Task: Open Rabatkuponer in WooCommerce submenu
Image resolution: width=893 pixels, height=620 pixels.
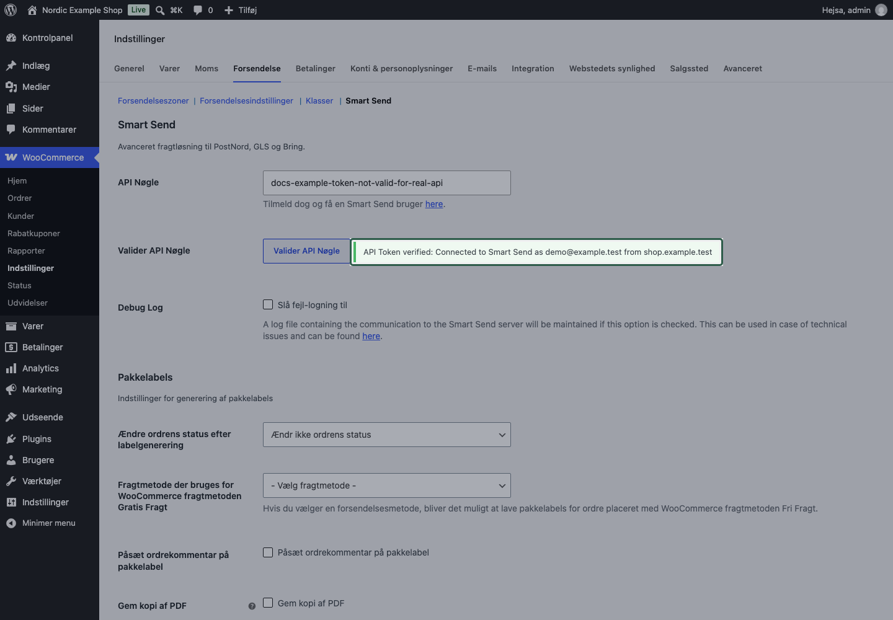Action: [34, 234]
